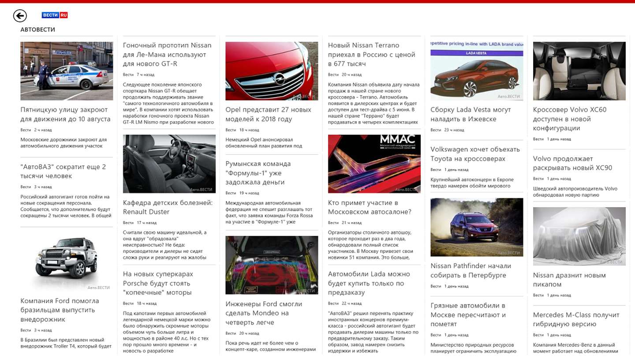The height and width of the screenshot is (357, 635).
Task: Open headline Гоночный прототип Nissan для Ле-Мана
Action: (167, 55)
